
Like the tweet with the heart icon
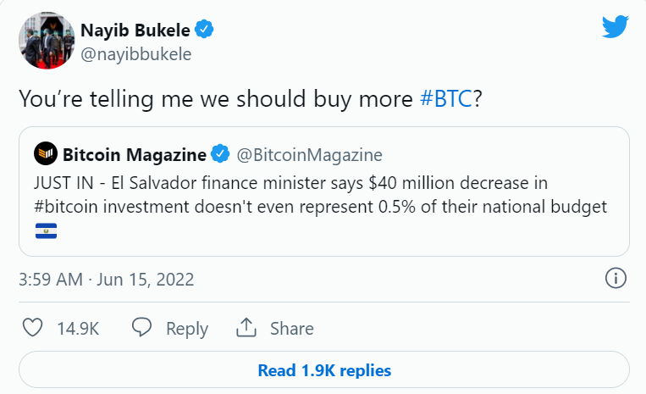[x=31, y=328]
